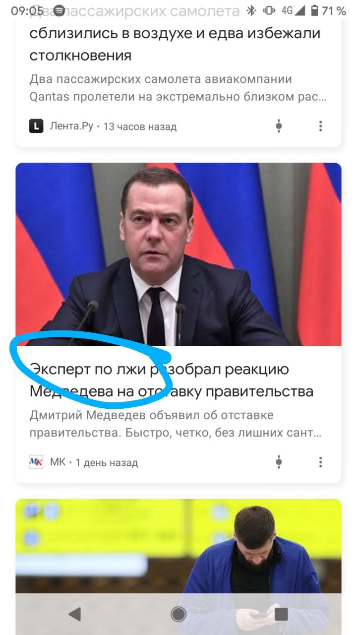Viewport: 357px width, 635px height.
Task: Tap Android recent apps square button
Action: tap(281, 614)
